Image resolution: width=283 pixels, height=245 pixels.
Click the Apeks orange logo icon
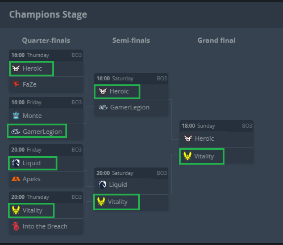[16, 179]
